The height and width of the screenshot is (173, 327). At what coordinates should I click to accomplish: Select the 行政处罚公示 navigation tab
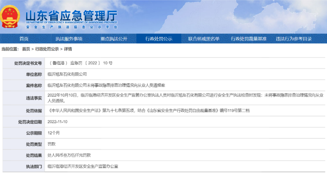(x=159, y=39)
